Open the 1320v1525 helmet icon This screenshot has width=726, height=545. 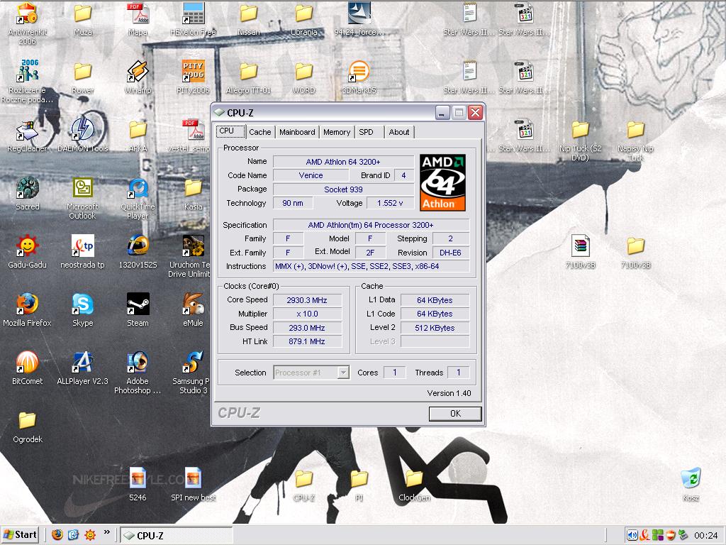click(138, 252)
